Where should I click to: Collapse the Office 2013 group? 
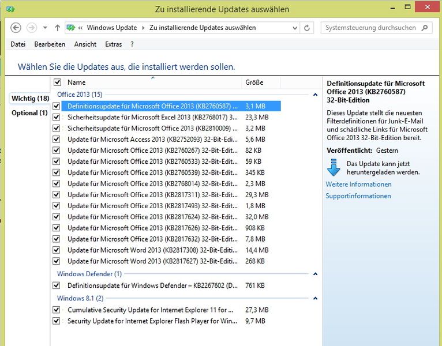coord(316,95)
